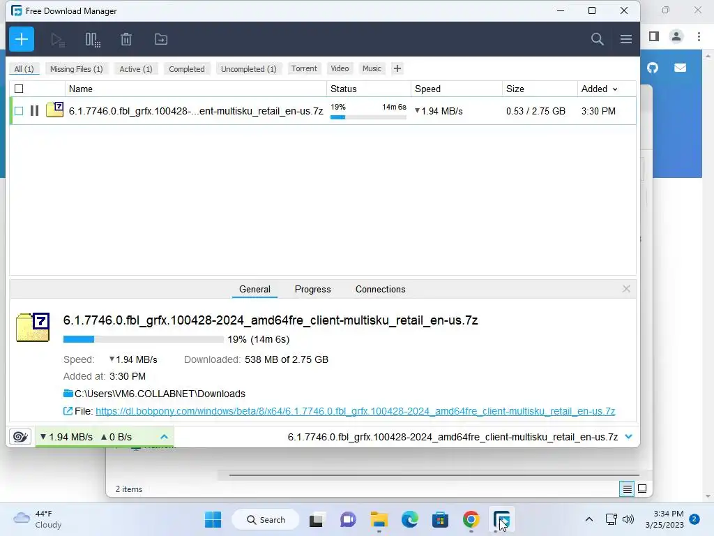Click the delete trash can toolbar icon

(126, 39)
